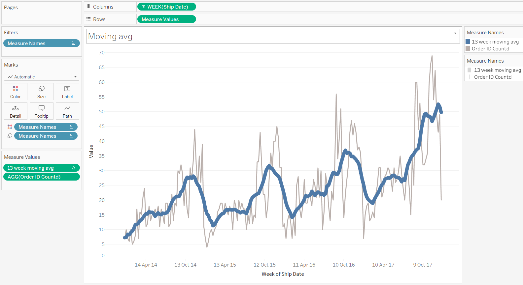The width and height of the screenshot is (523, 285).
Task: Click the Measure Values card label
Action: [22, 157]
